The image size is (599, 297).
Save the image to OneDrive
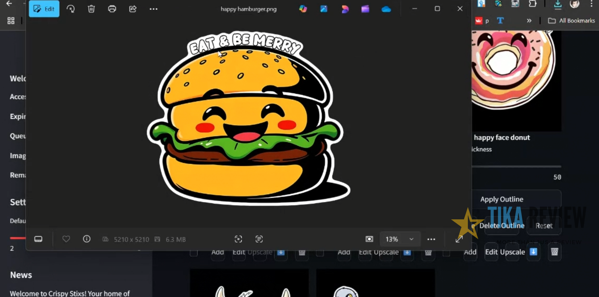click(x=386, y=9)
